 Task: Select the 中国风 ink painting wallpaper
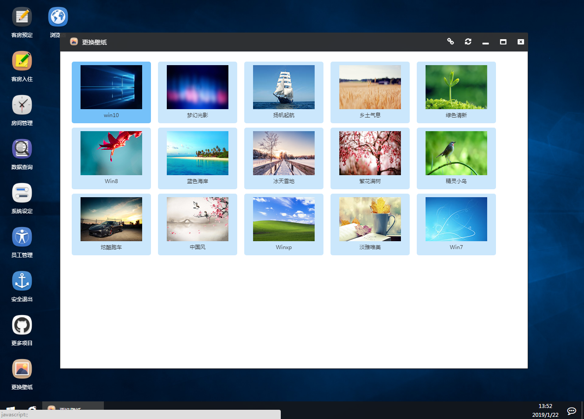[x=198, y=224]
